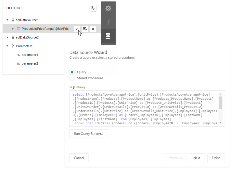Image resolution: width=233 pixels, height=170 pixels.
Task: Select parameter2 in the field list
Action: pos(30,63)
